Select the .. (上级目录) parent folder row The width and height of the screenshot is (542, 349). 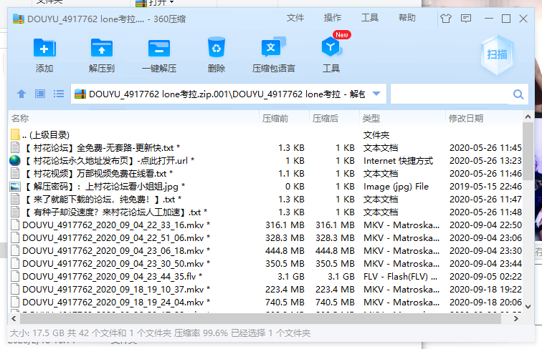[x=46, y=134]
